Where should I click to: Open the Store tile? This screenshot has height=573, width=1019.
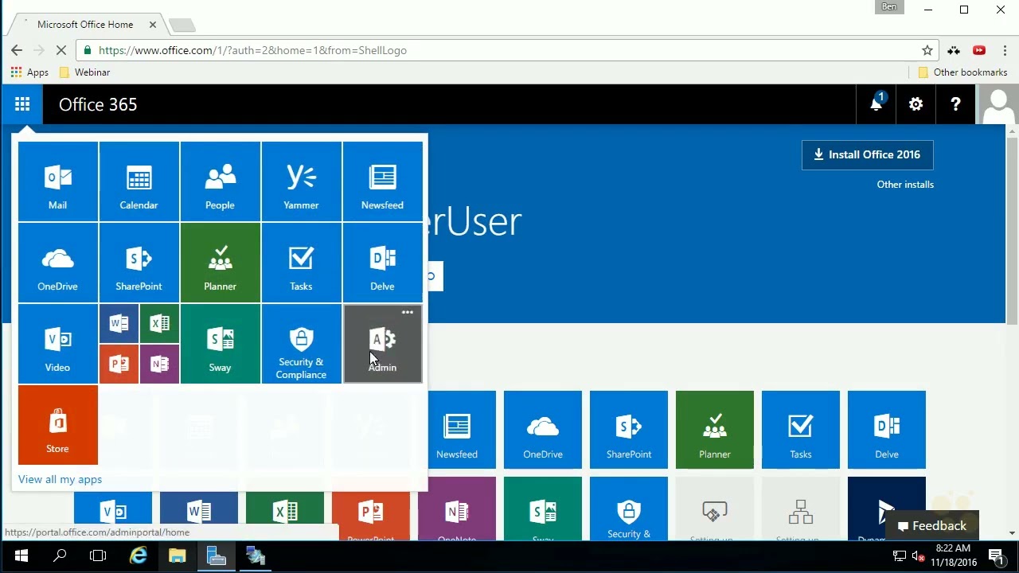point(58,425)
